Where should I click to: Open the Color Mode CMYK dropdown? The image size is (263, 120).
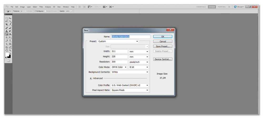click(119, 67)
